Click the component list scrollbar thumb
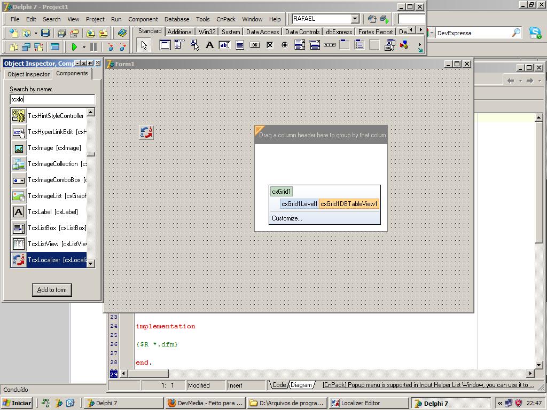 [91, 154]
